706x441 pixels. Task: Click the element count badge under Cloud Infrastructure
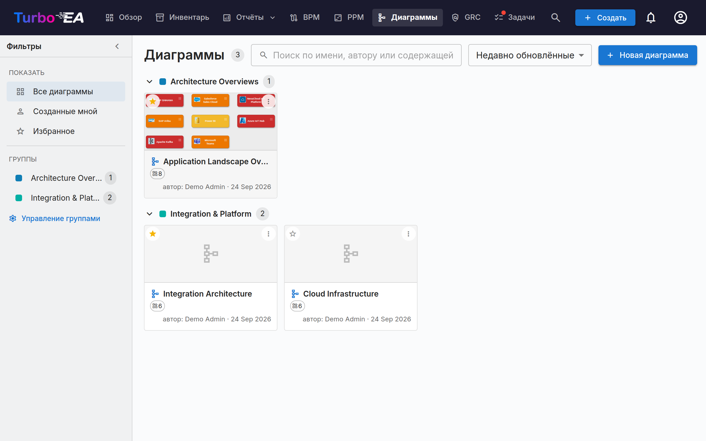[297, 306]
